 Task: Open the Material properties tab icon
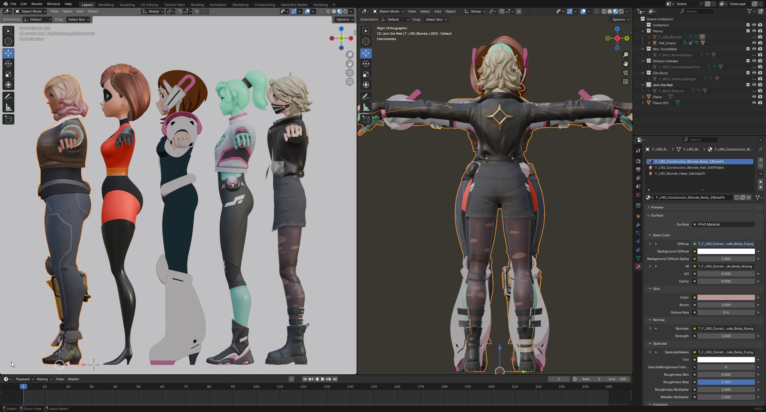[x=638, y=267]
